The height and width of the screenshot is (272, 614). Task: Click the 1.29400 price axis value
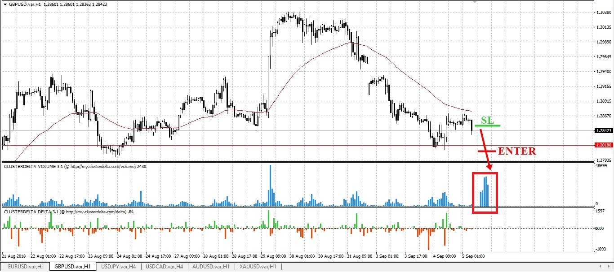[x=604, y=72]
